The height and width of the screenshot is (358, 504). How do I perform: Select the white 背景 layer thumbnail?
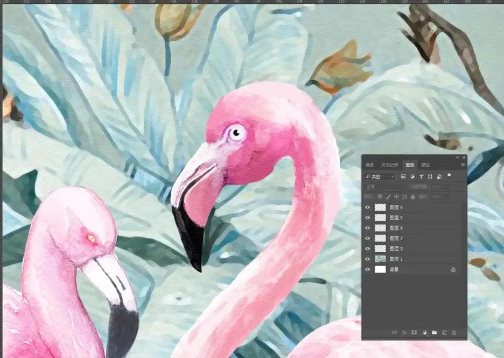click(x=380, y=269)
